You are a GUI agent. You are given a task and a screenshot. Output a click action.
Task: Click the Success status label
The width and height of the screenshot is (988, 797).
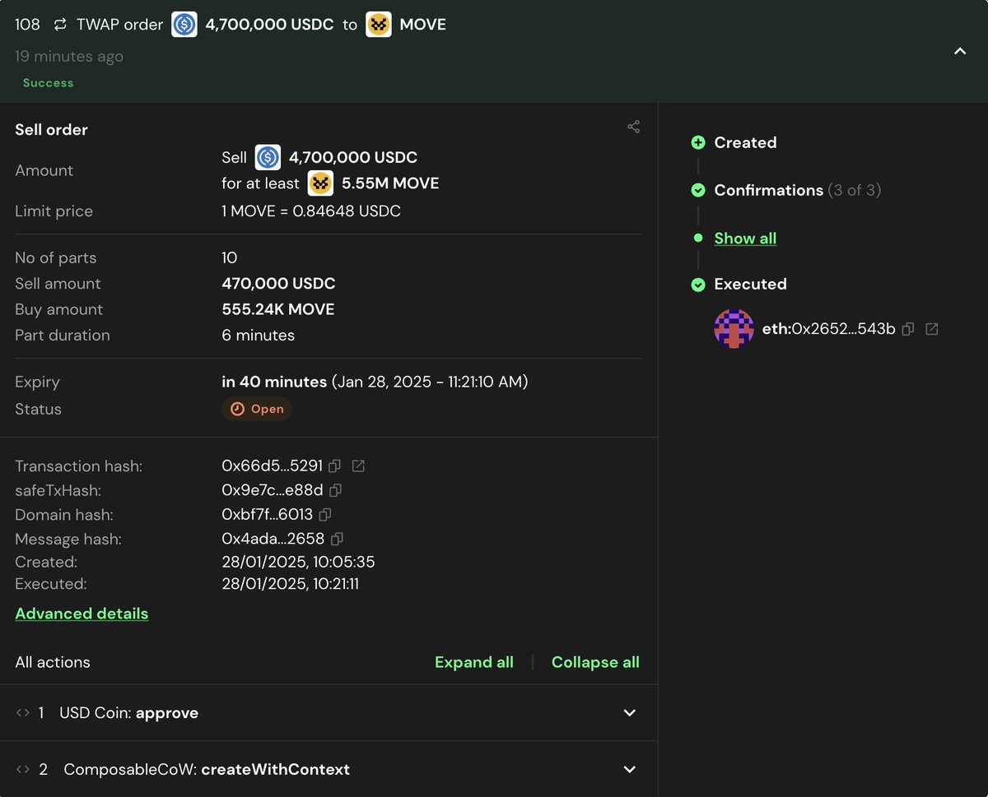48,83
